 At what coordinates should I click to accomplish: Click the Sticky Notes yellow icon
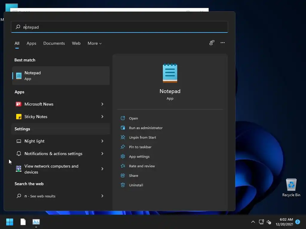click(x=19, y=117)
